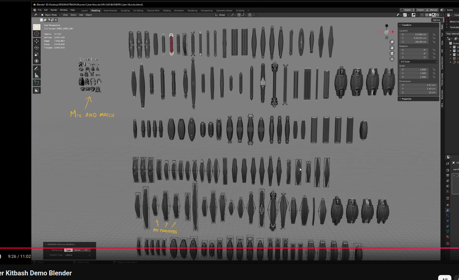Open the viewport Add menu

81,15
